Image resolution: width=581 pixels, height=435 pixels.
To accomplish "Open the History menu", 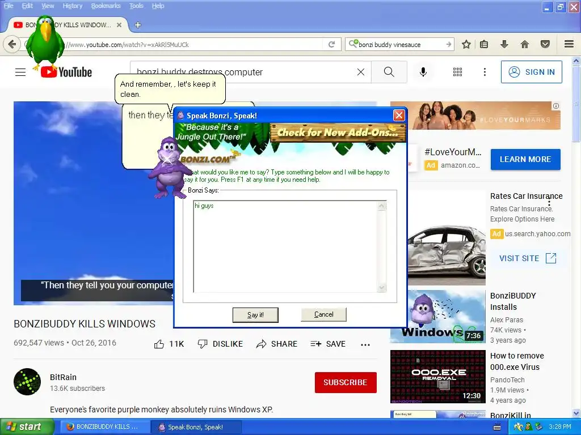I will pyautogui.click(x=72, y=6).
